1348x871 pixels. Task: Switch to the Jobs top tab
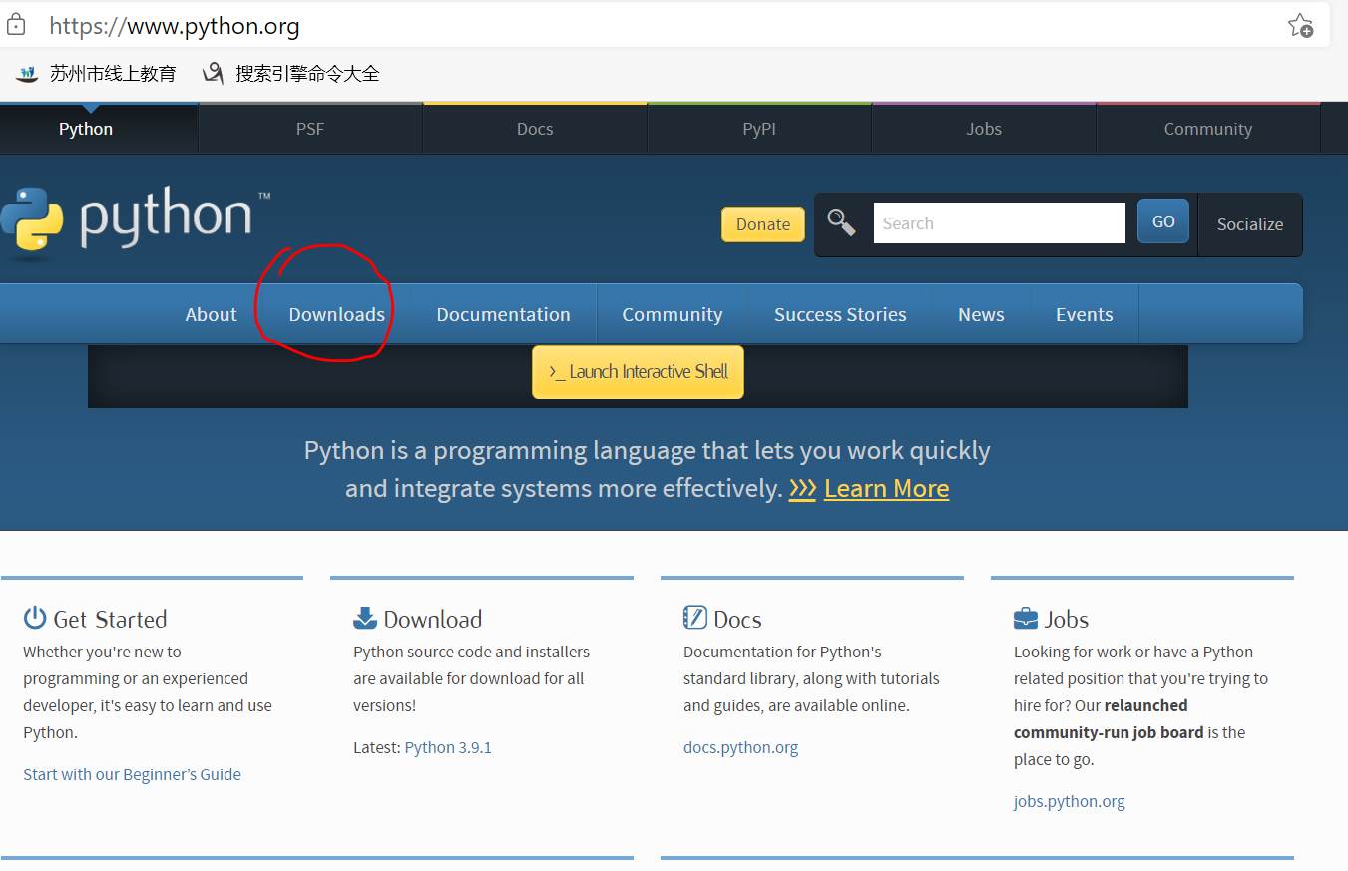pos(984,129)
